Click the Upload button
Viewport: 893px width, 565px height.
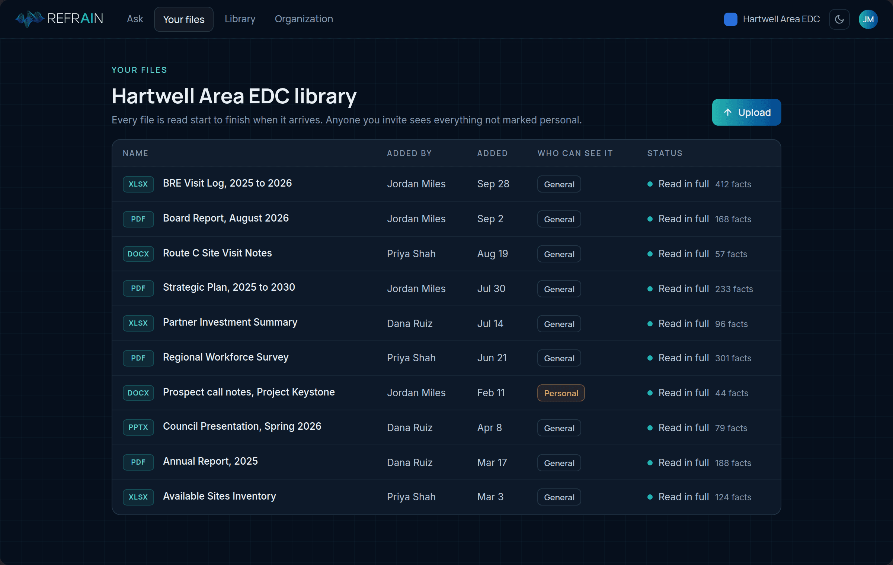tap(746, 112)
